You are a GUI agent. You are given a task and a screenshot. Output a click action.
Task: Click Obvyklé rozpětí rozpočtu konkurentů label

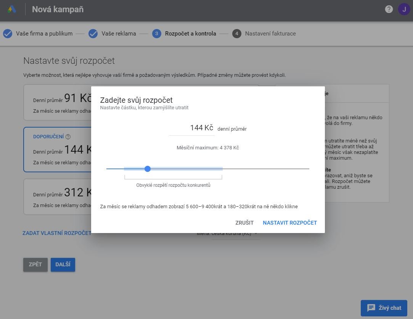point(173,185)
